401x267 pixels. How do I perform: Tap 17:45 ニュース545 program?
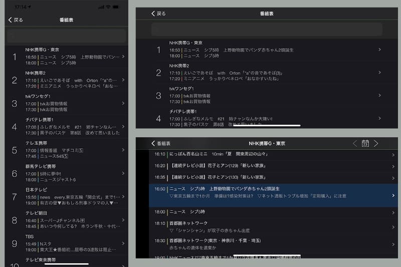pyautogui.click(x=47, y=156)
